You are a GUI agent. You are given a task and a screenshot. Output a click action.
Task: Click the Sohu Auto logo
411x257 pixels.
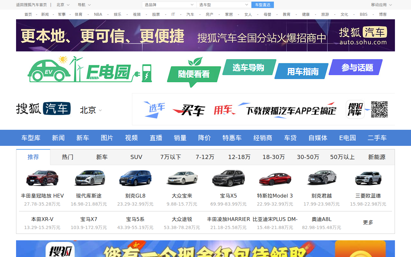pos(43,109)
